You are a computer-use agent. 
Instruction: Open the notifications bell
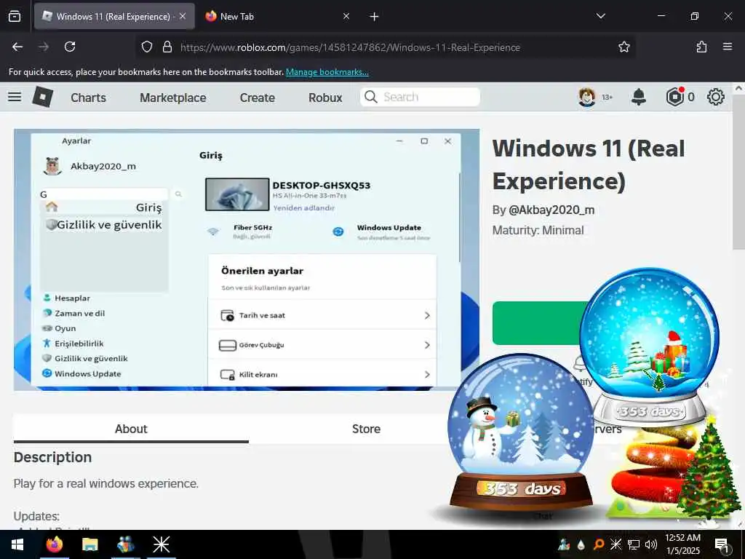coord(639,97)
